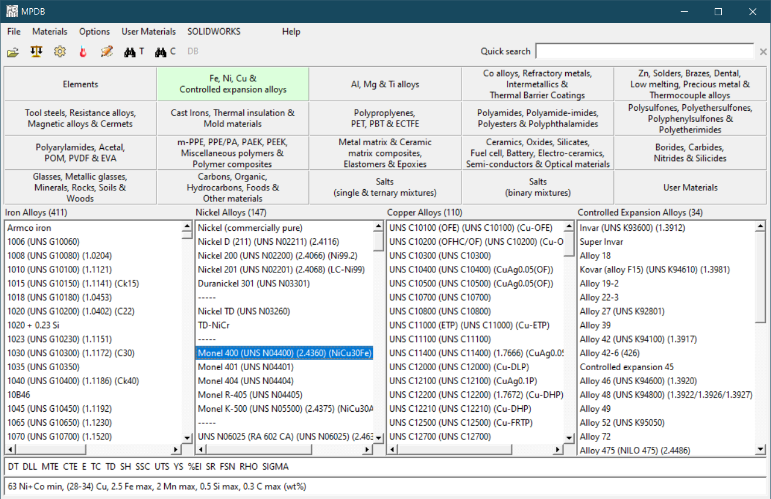Select UNS C11000 (ETP) copper alloy
The height and width of the screenshot is (499, 771).
[x=469, y=325]
